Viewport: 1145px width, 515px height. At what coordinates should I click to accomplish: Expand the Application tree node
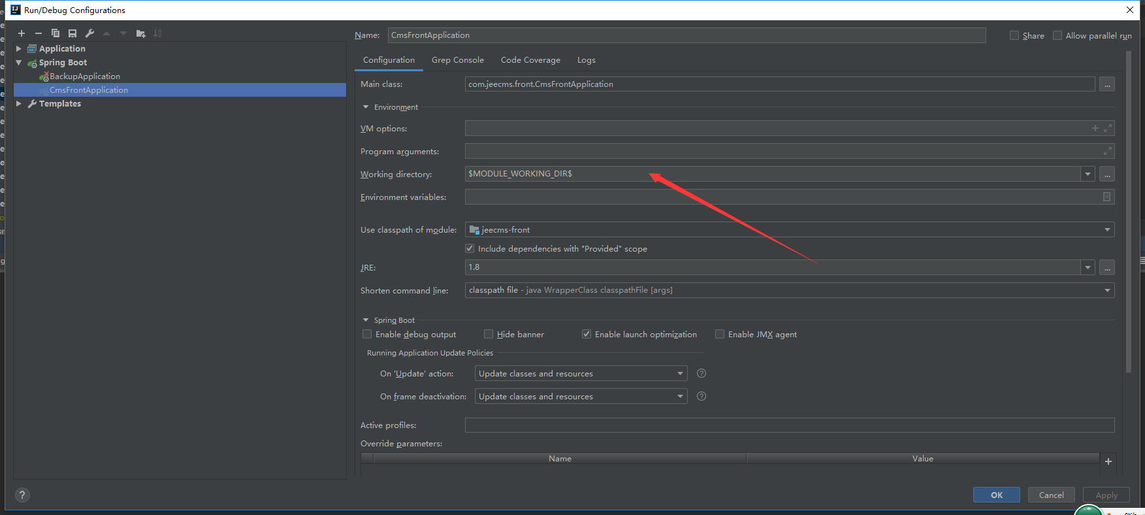(19, 48)
